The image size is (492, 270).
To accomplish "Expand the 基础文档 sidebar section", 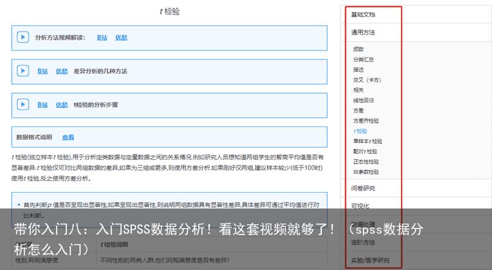I will point(363,14).
